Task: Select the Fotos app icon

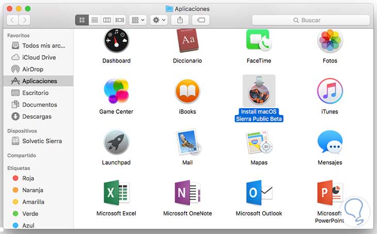Action: [330, 41]
